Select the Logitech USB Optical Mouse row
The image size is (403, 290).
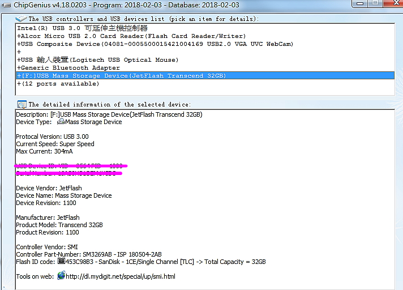[x=205, y=60]
